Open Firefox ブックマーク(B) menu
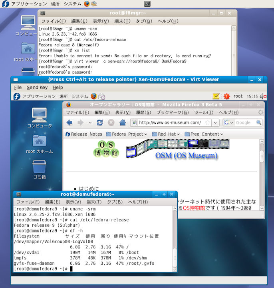274x288 pixels. click(173, 112)
